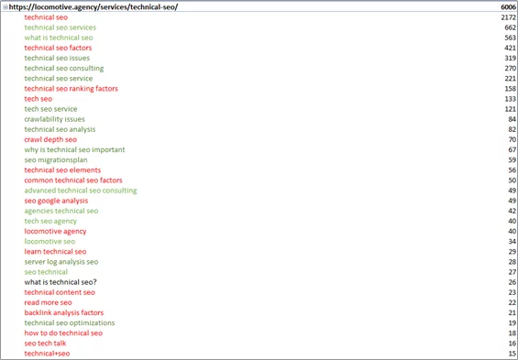Screen dimensions: 518x360
Task: Click the 'tech seo service' keyword
Action: (50, 109)
